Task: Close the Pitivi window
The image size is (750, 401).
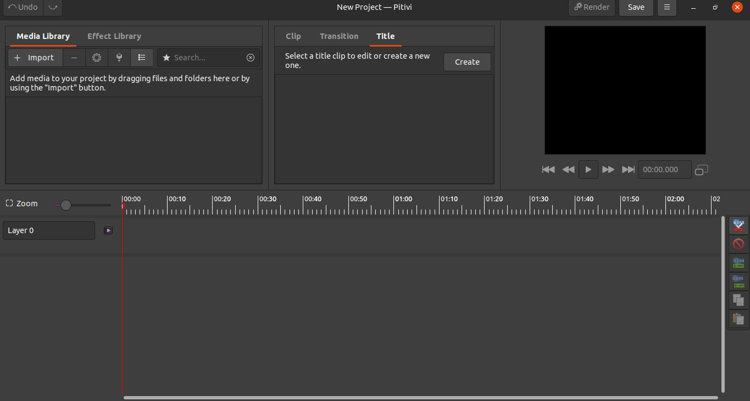Action: (737, 7)
